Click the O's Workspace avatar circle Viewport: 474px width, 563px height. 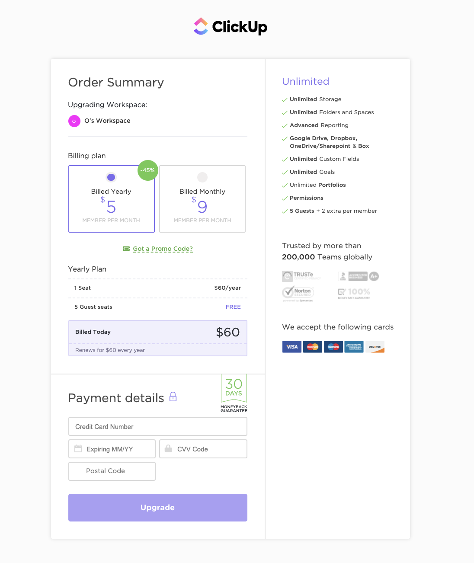74,121
